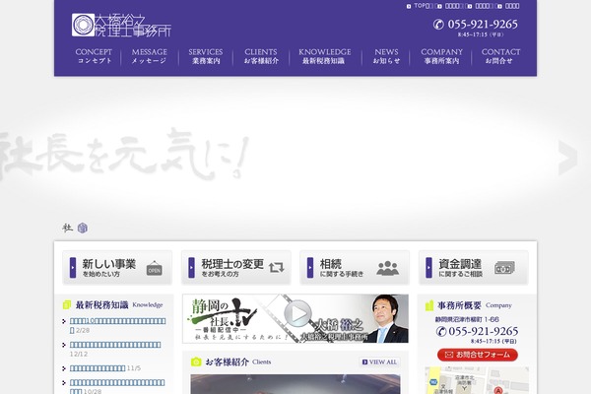Image resolution: width=591 pixels, height=394 pixels.
Task: Click the header phone number 055-921-9265
Action: (483, 24)
